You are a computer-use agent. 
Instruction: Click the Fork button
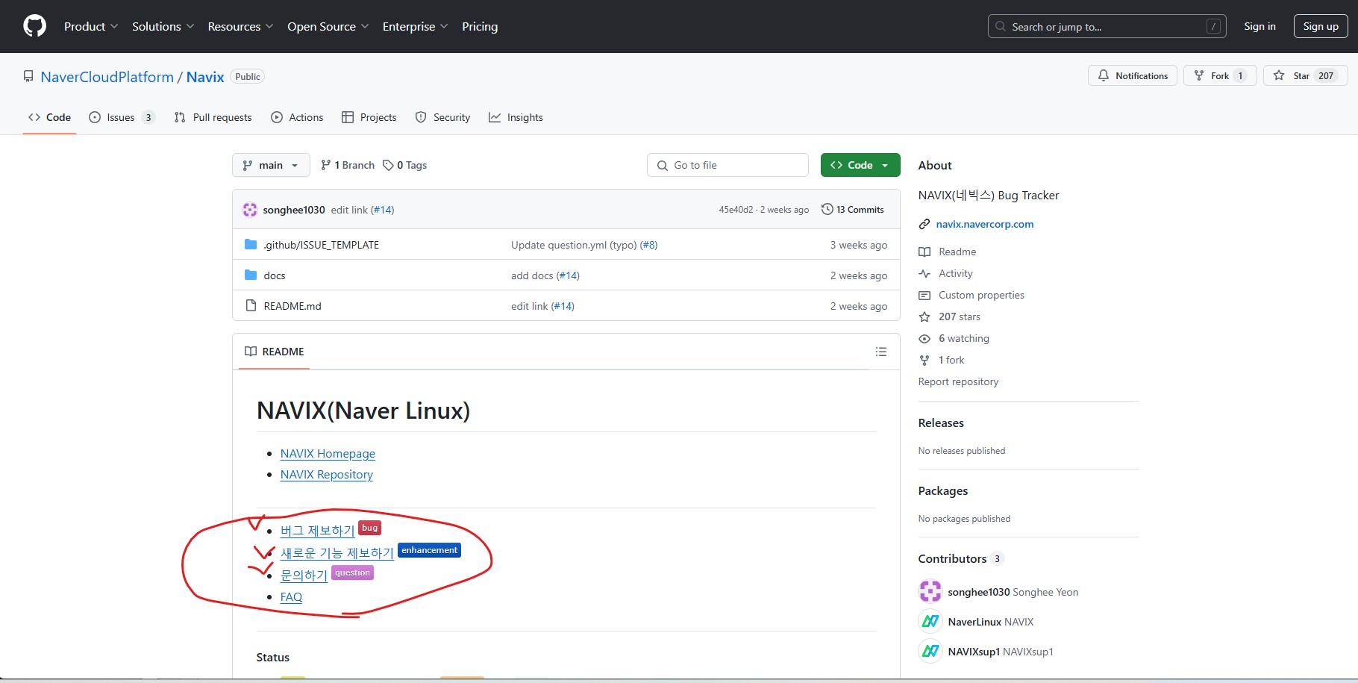point(1220,75)
